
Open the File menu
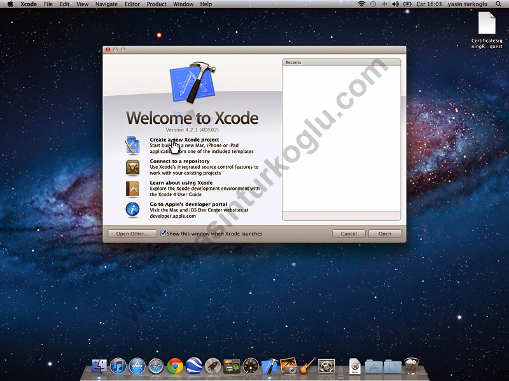48,4
